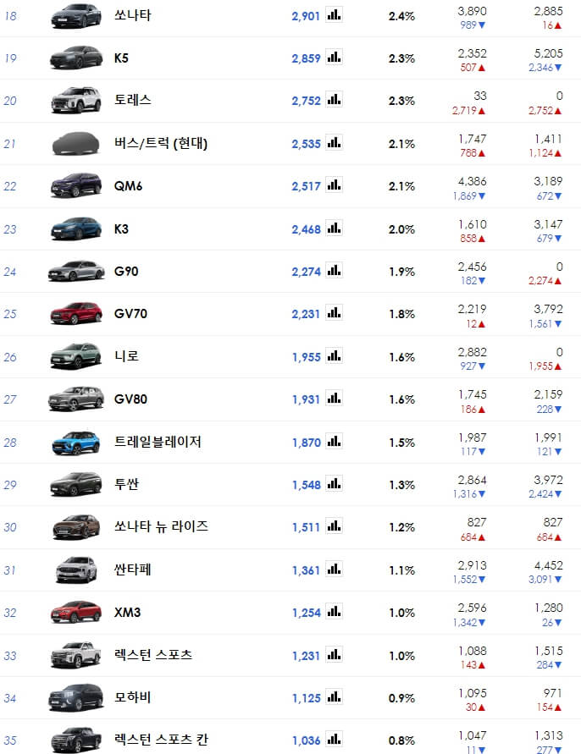Open the bar chart icon for 니로
The image size is (581, 754).
pos(334,356)
